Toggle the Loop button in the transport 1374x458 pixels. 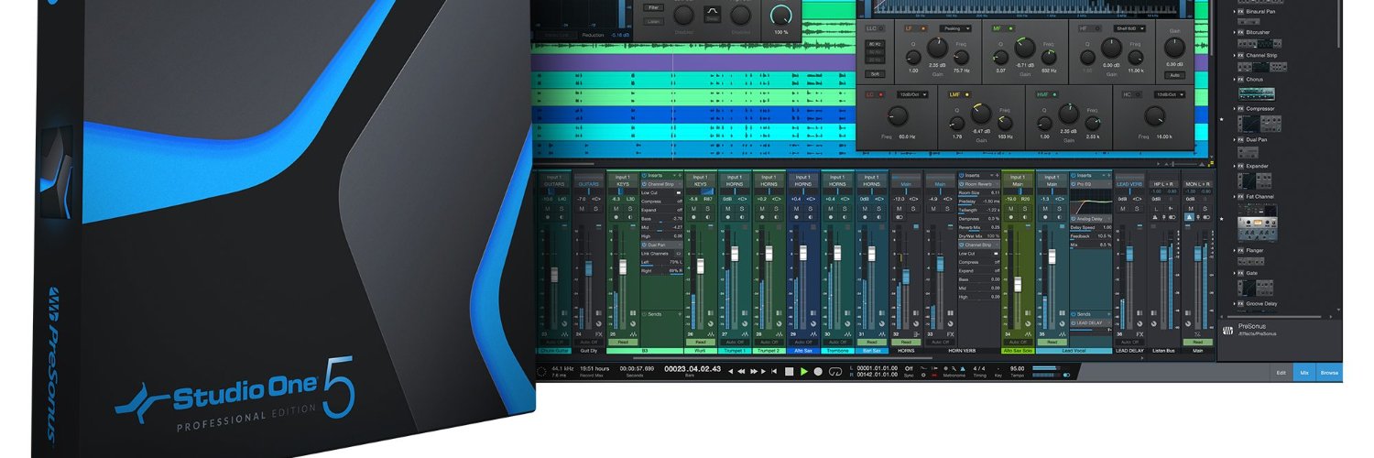click(834, 371)
